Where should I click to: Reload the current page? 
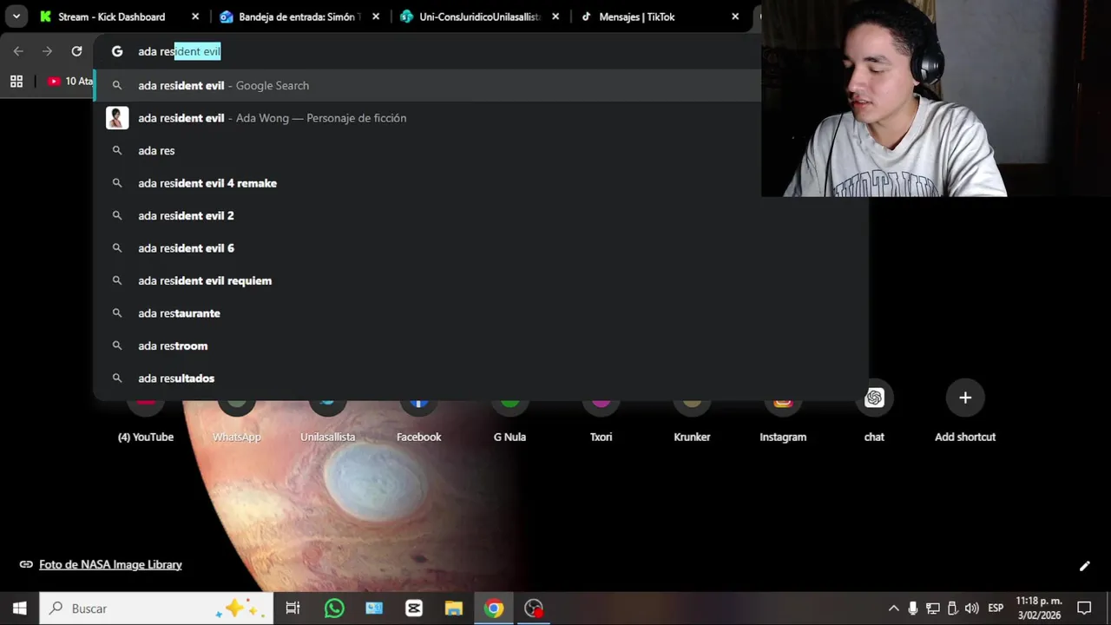click(x=76, y=51)
